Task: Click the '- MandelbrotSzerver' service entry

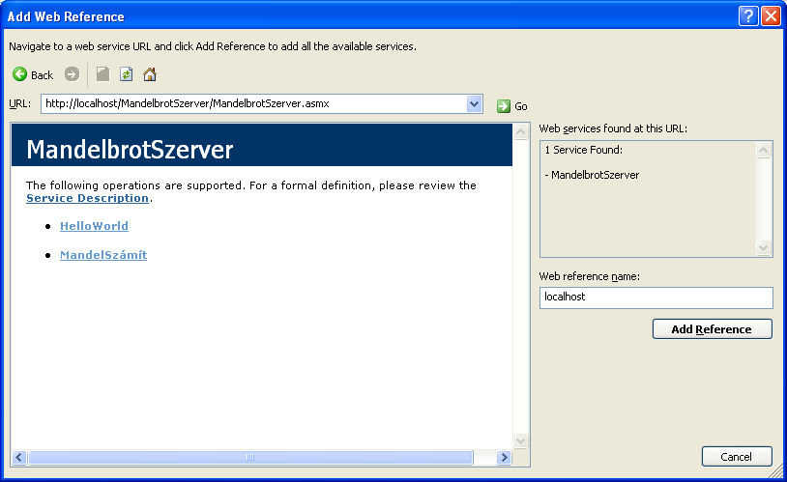Action: (x=593, y=175)
